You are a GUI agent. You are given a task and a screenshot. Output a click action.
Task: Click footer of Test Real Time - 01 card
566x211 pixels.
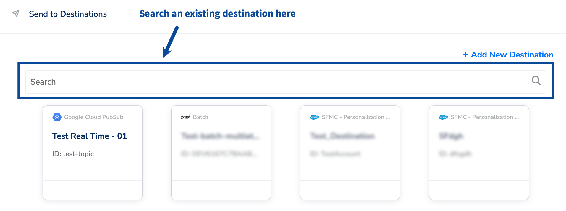pos(93,190)
